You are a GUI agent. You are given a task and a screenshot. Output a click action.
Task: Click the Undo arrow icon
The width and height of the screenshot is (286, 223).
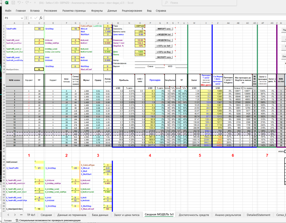(19, 3)
